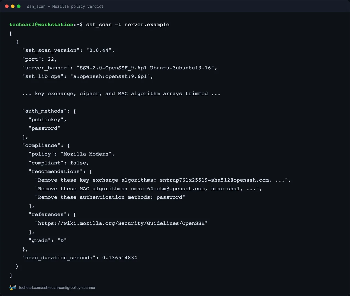
Task: Click the "recommendations": [ line
Action: (x=60, y=171)
